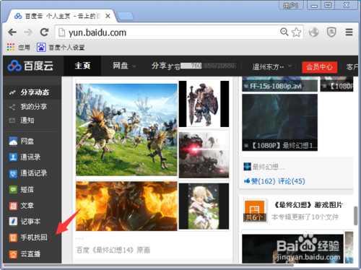361x270 pixels.
Task: Bookmark page with star icon
Action: pos(296,32)
